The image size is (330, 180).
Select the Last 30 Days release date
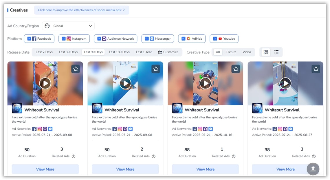point(68,52)
